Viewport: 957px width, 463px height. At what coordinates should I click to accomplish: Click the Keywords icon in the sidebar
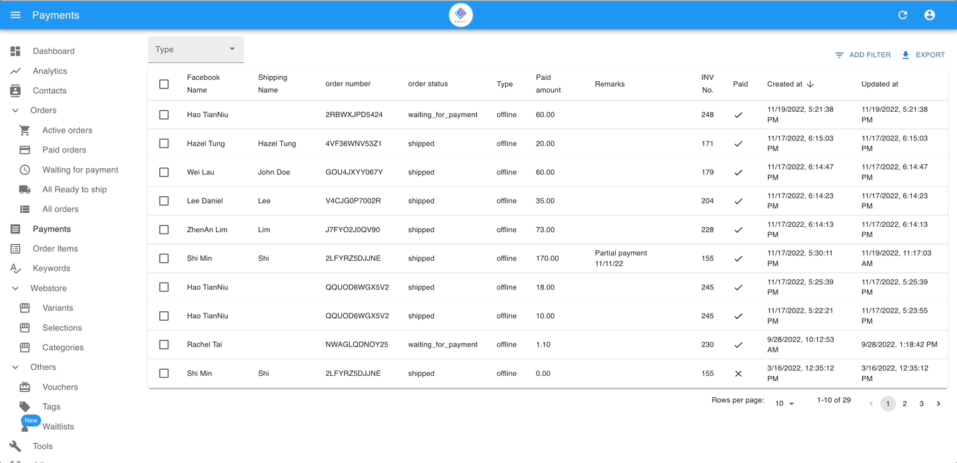click(15, 268)
